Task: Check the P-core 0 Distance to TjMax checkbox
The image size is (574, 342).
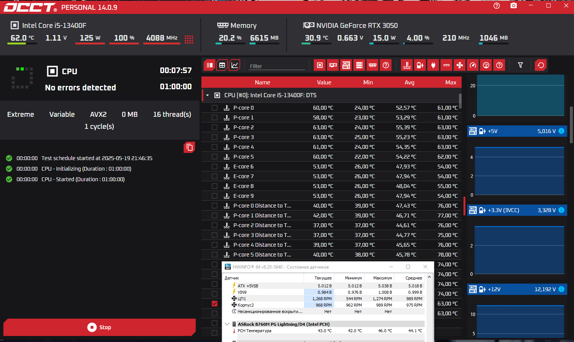Action: (x=215, y=206)
